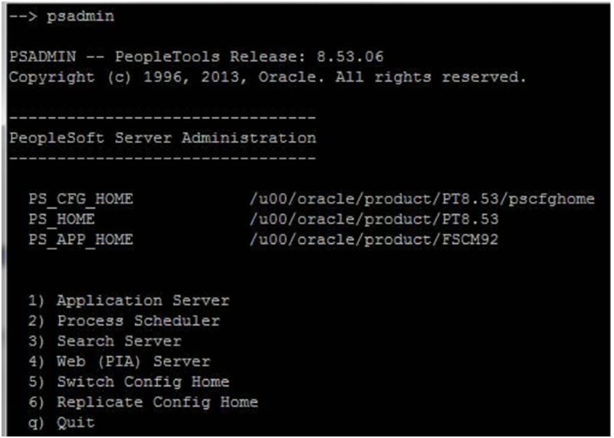Pick the Switch Config Home option
Screen dimensions: 614x438
(129, 382)
